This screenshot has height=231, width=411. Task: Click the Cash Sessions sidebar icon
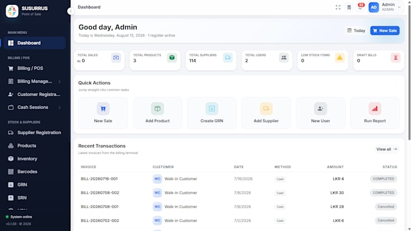tap(11, 108)
